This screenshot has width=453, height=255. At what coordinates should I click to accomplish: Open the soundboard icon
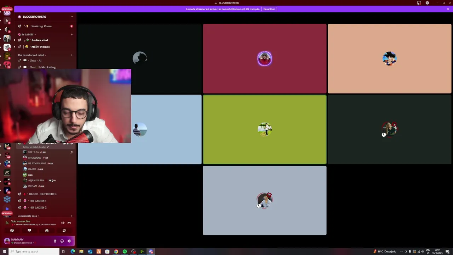pos(64,231)
